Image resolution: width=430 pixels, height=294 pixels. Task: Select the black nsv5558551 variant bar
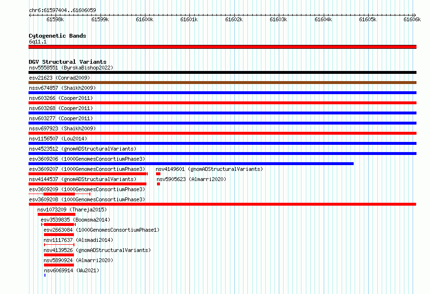click(x=222, y=72)
